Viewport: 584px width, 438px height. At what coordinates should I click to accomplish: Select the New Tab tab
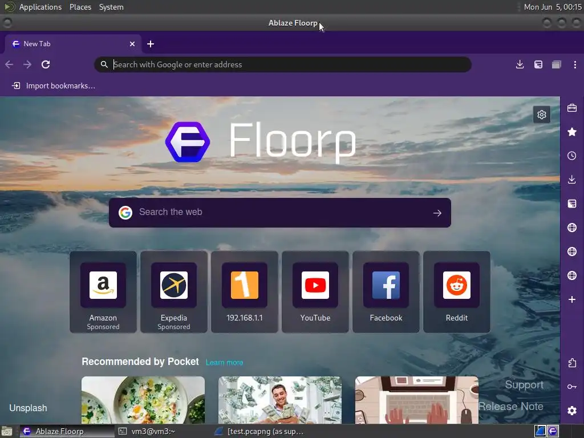coord(73,44)
